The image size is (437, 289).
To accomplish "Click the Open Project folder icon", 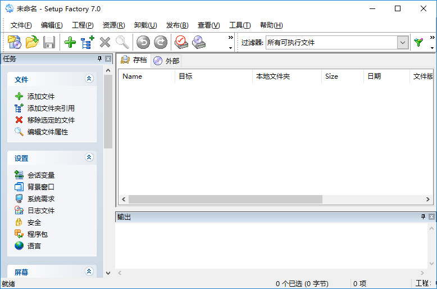I will 32,42.
